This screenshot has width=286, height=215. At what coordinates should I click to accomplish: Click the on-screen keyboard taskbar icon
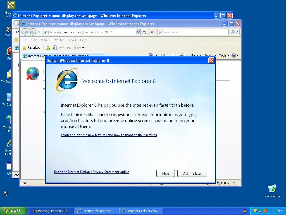(x=245, y=211)
